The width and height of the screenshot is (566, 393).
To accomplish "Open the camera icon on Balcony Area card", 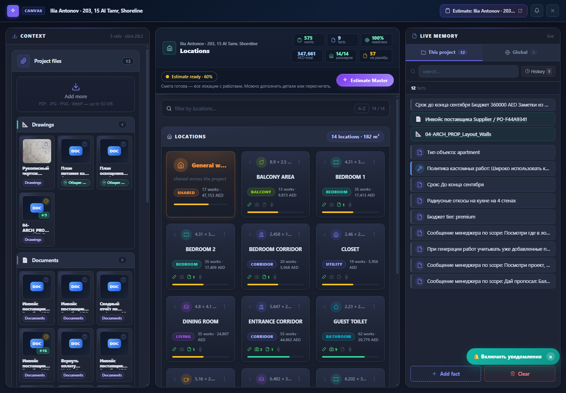I will click(x=257, y=205).
